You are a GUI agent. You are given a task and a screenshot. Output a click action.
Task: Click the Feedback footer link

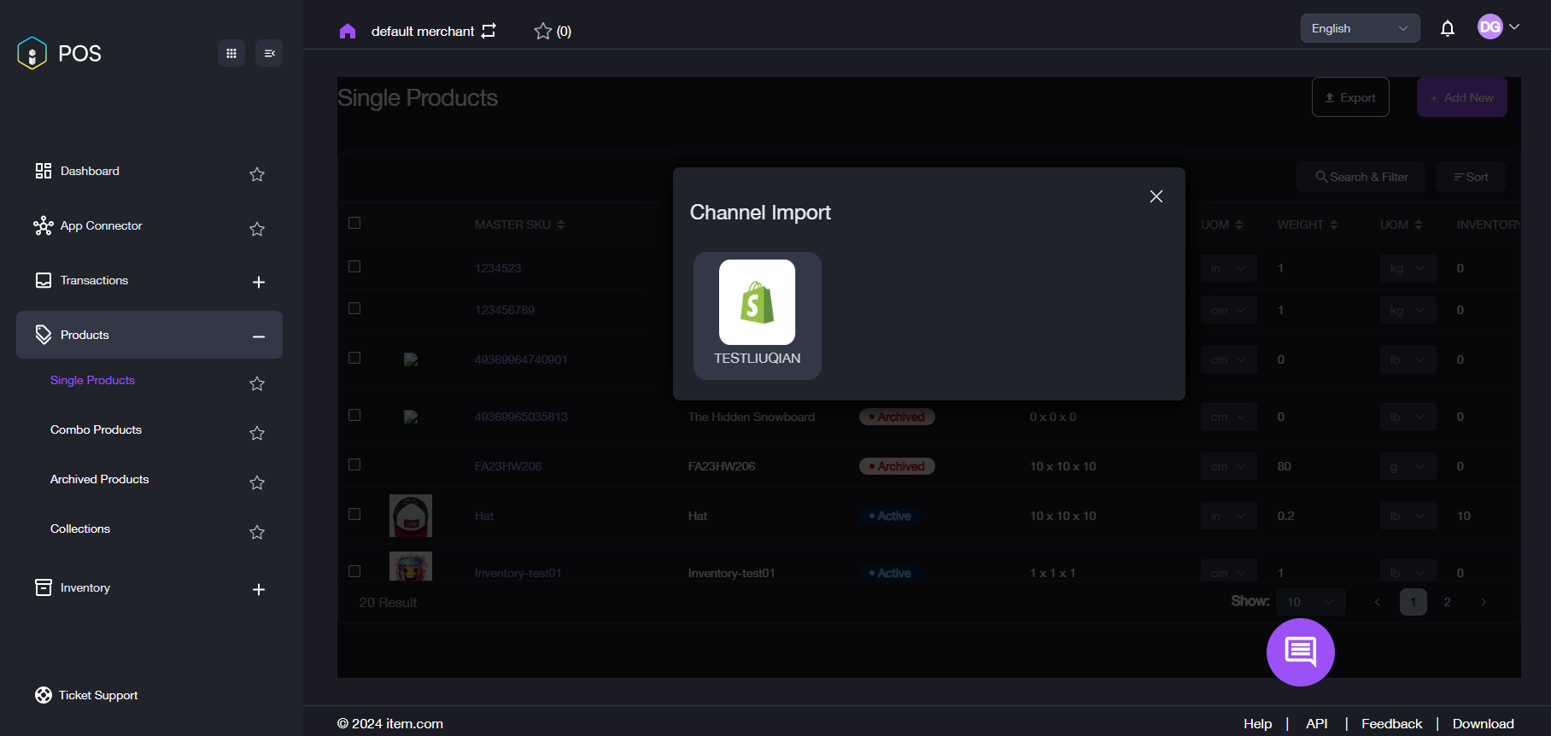[1391, 723]
